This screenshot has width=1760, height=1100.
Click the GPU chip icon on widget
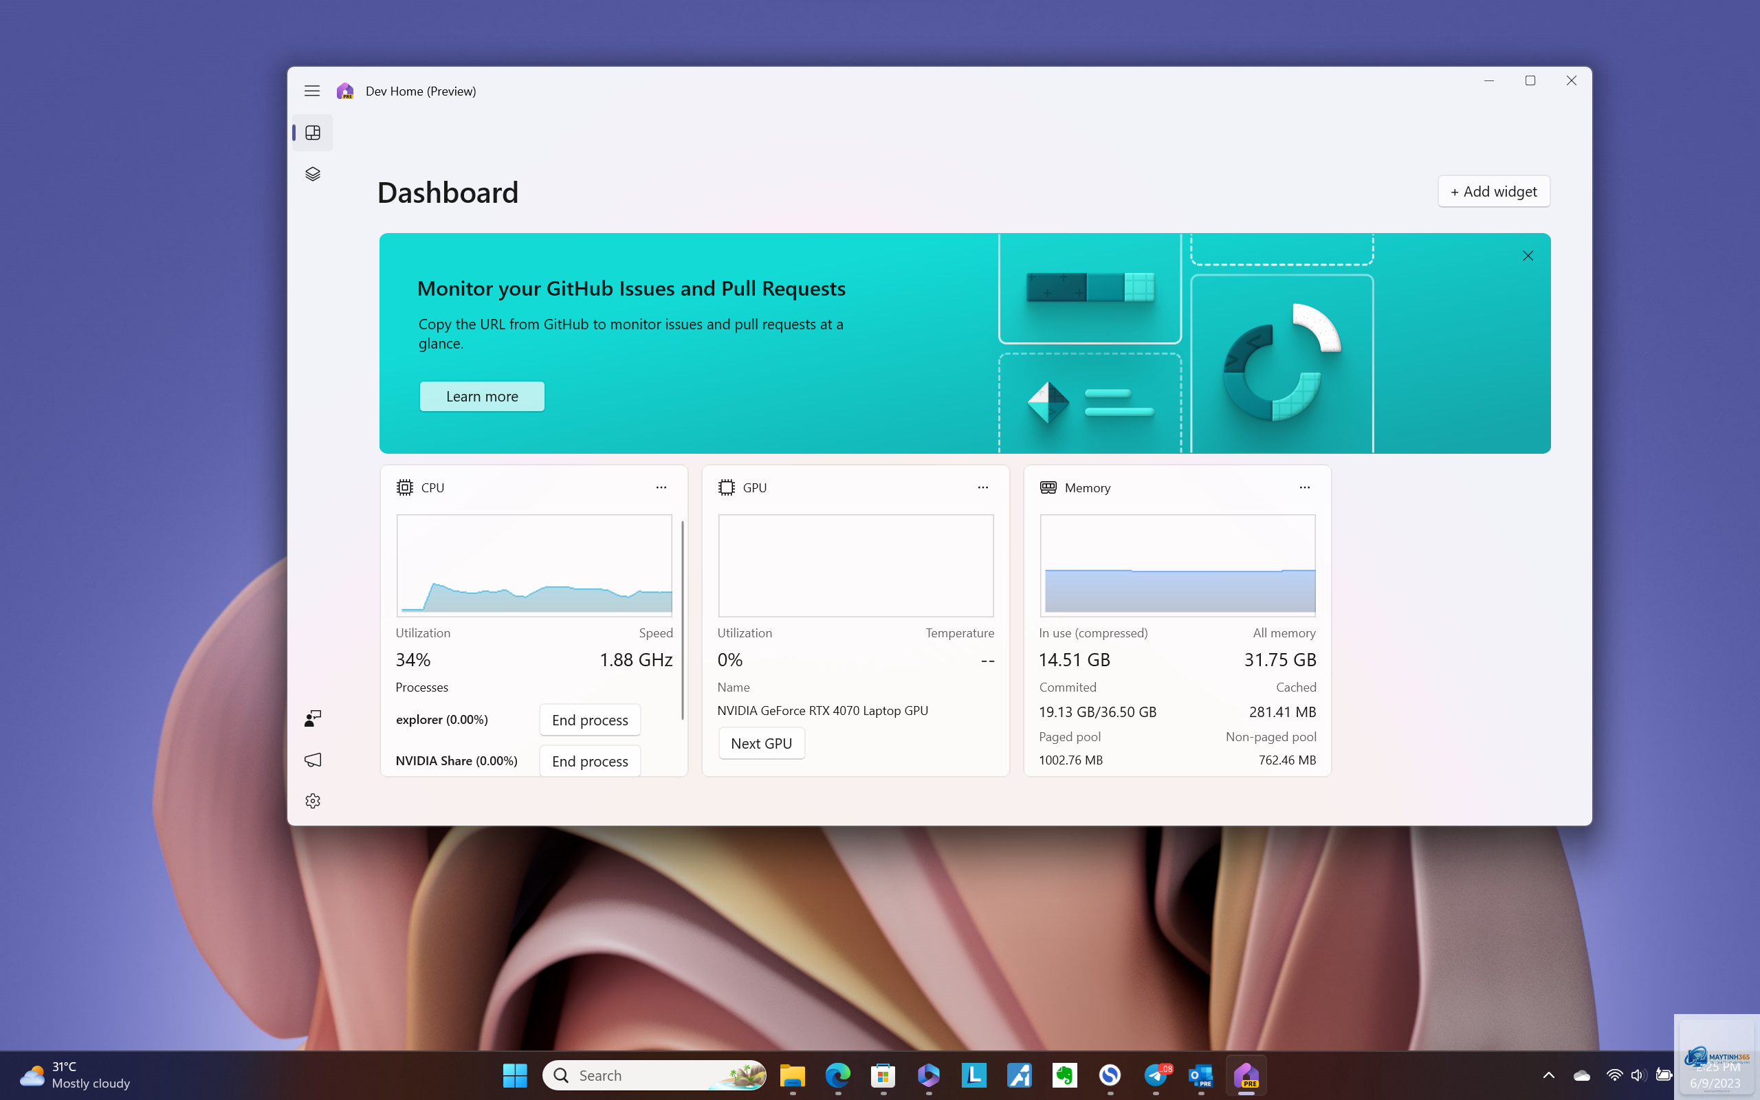point(726,487)
